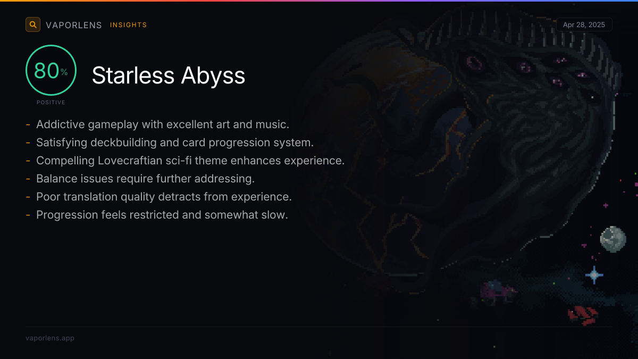638x359 pixels.
Task: Click the number 80 in the score ring
Action: pos(46,71)
